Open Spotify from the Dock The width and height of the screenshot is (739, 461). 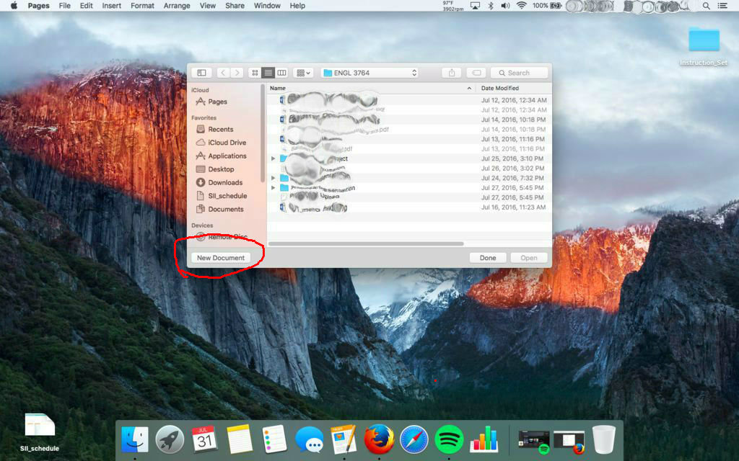point(449,439)
